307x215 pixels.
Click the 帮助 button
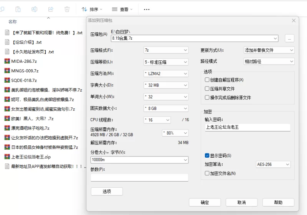[278, 202]
